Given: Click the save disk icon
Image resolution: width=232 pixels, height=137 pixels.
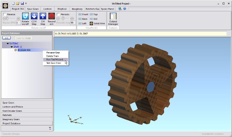Looking at the screenshot, I should 22,3.
